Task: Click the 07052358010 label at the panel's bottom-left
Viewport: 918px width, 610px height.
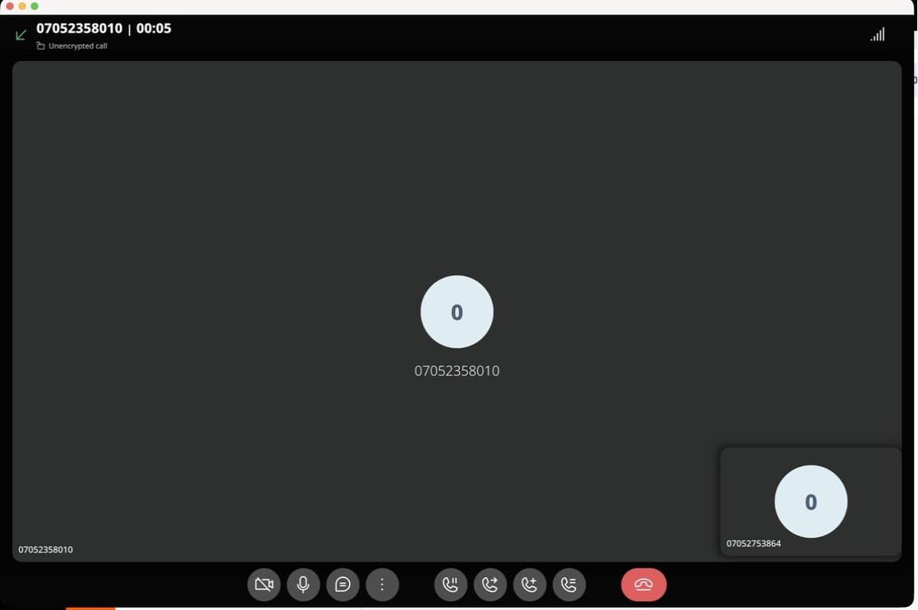Action: pos(46,550)
